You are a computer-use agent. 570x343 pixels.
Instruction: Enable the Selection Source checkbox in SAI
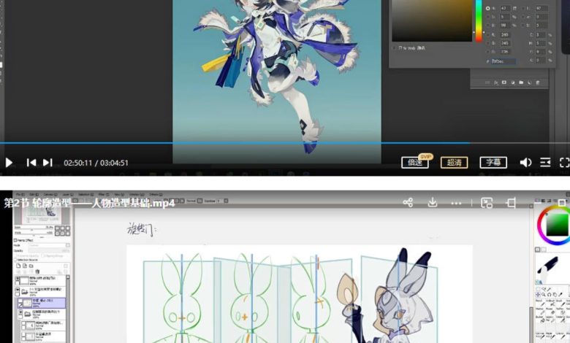point(15,260)
